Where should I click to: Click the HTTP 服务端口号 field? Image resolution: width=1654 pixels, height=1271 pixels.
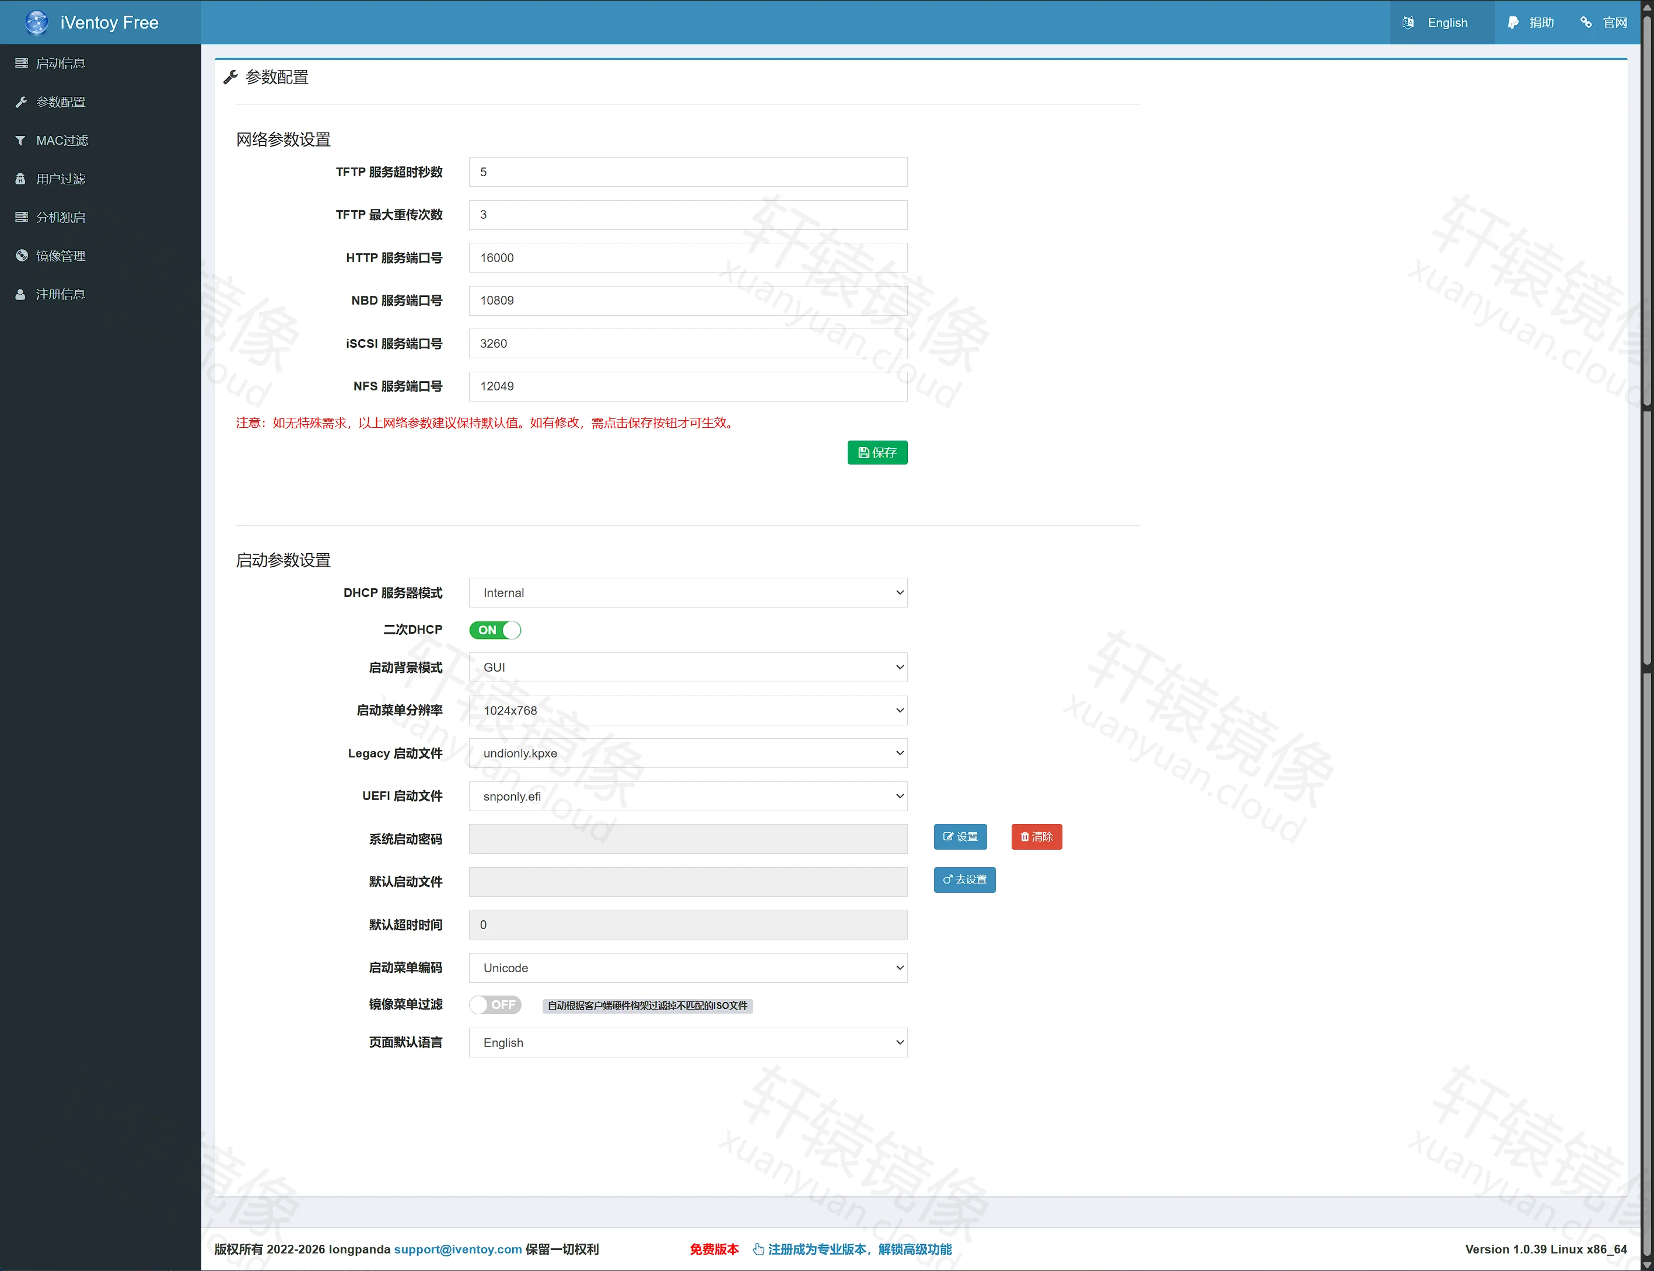(687, 257)
